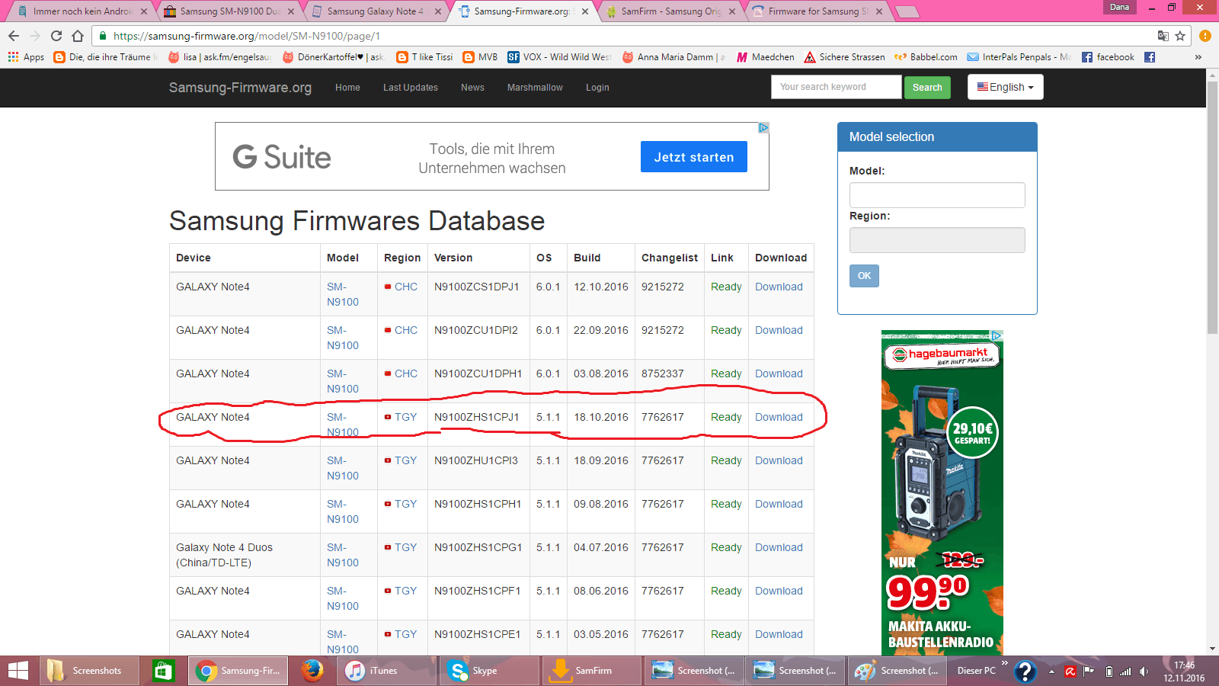The image size is (1219, 686).
Task: Click the hagebaumarkt Makita radio ad
Action: coord(942,492)
